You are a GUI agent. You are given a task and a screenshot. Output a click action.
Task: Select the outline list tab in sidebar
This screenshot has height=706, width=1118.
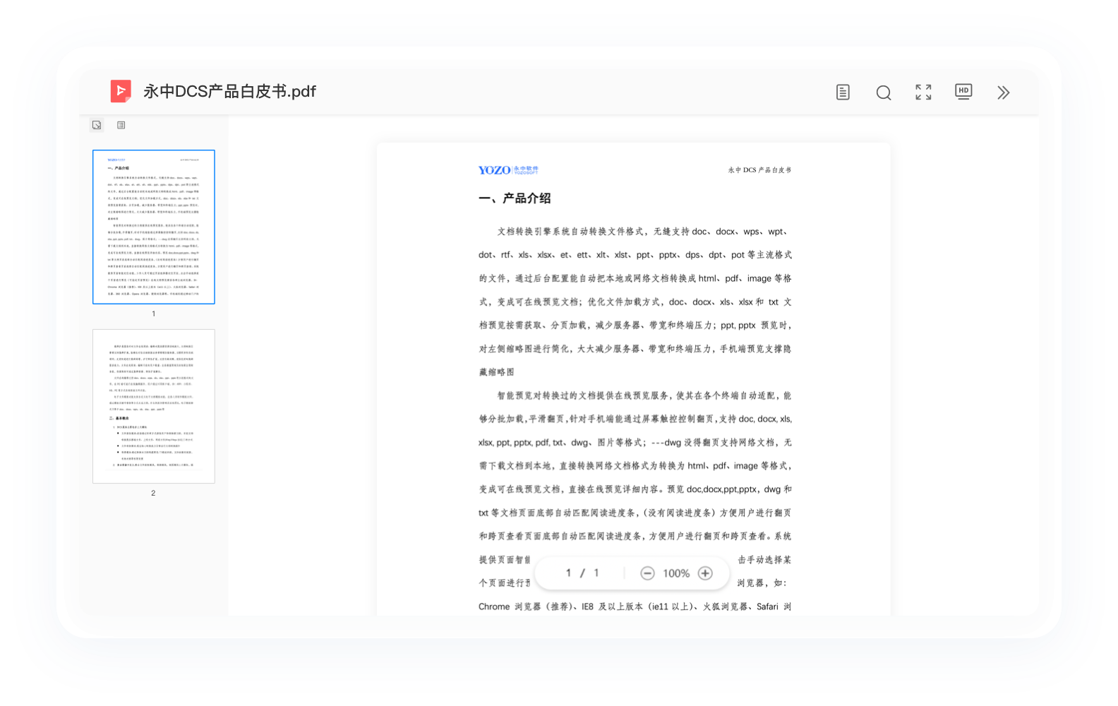click(121, 125)
